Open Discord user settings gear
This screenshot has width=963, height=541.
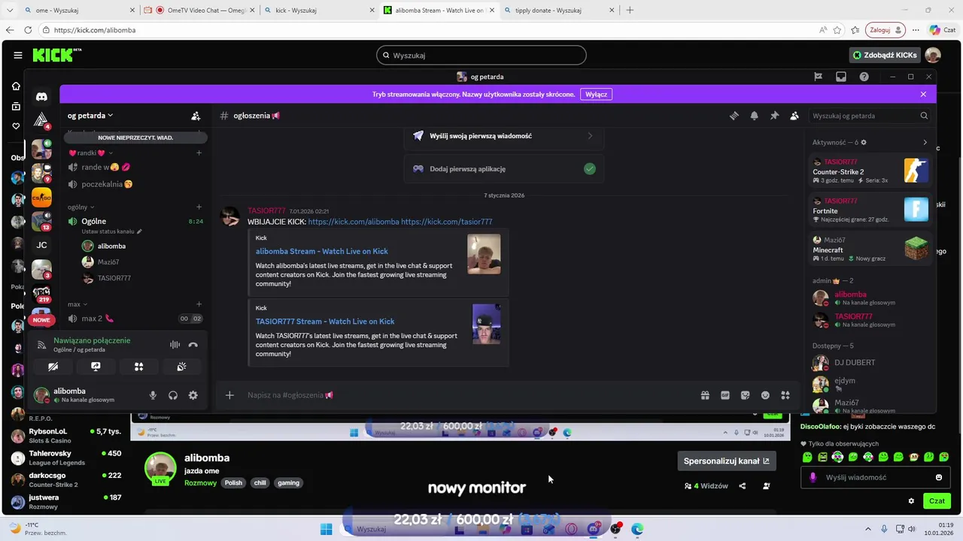(x=193, y=395)
